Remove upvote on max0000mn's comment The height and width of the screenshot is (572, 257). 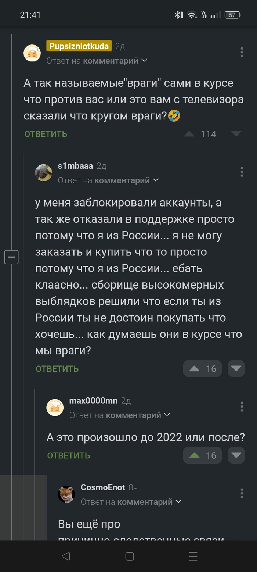click(195, 455)
